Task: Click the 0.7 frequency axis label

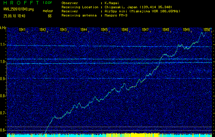Action: (x=3, y=113)
